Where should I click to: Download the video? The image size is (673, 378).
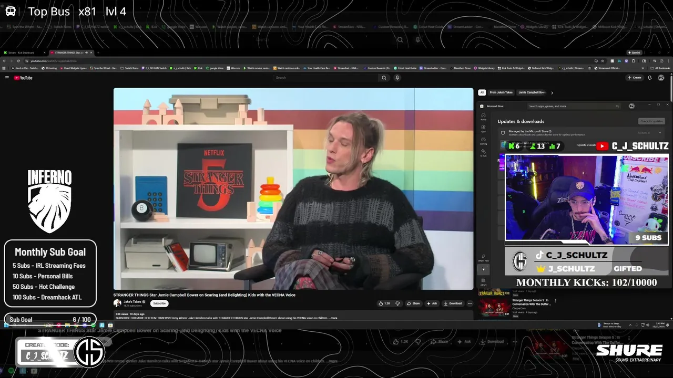click(453, 303)
